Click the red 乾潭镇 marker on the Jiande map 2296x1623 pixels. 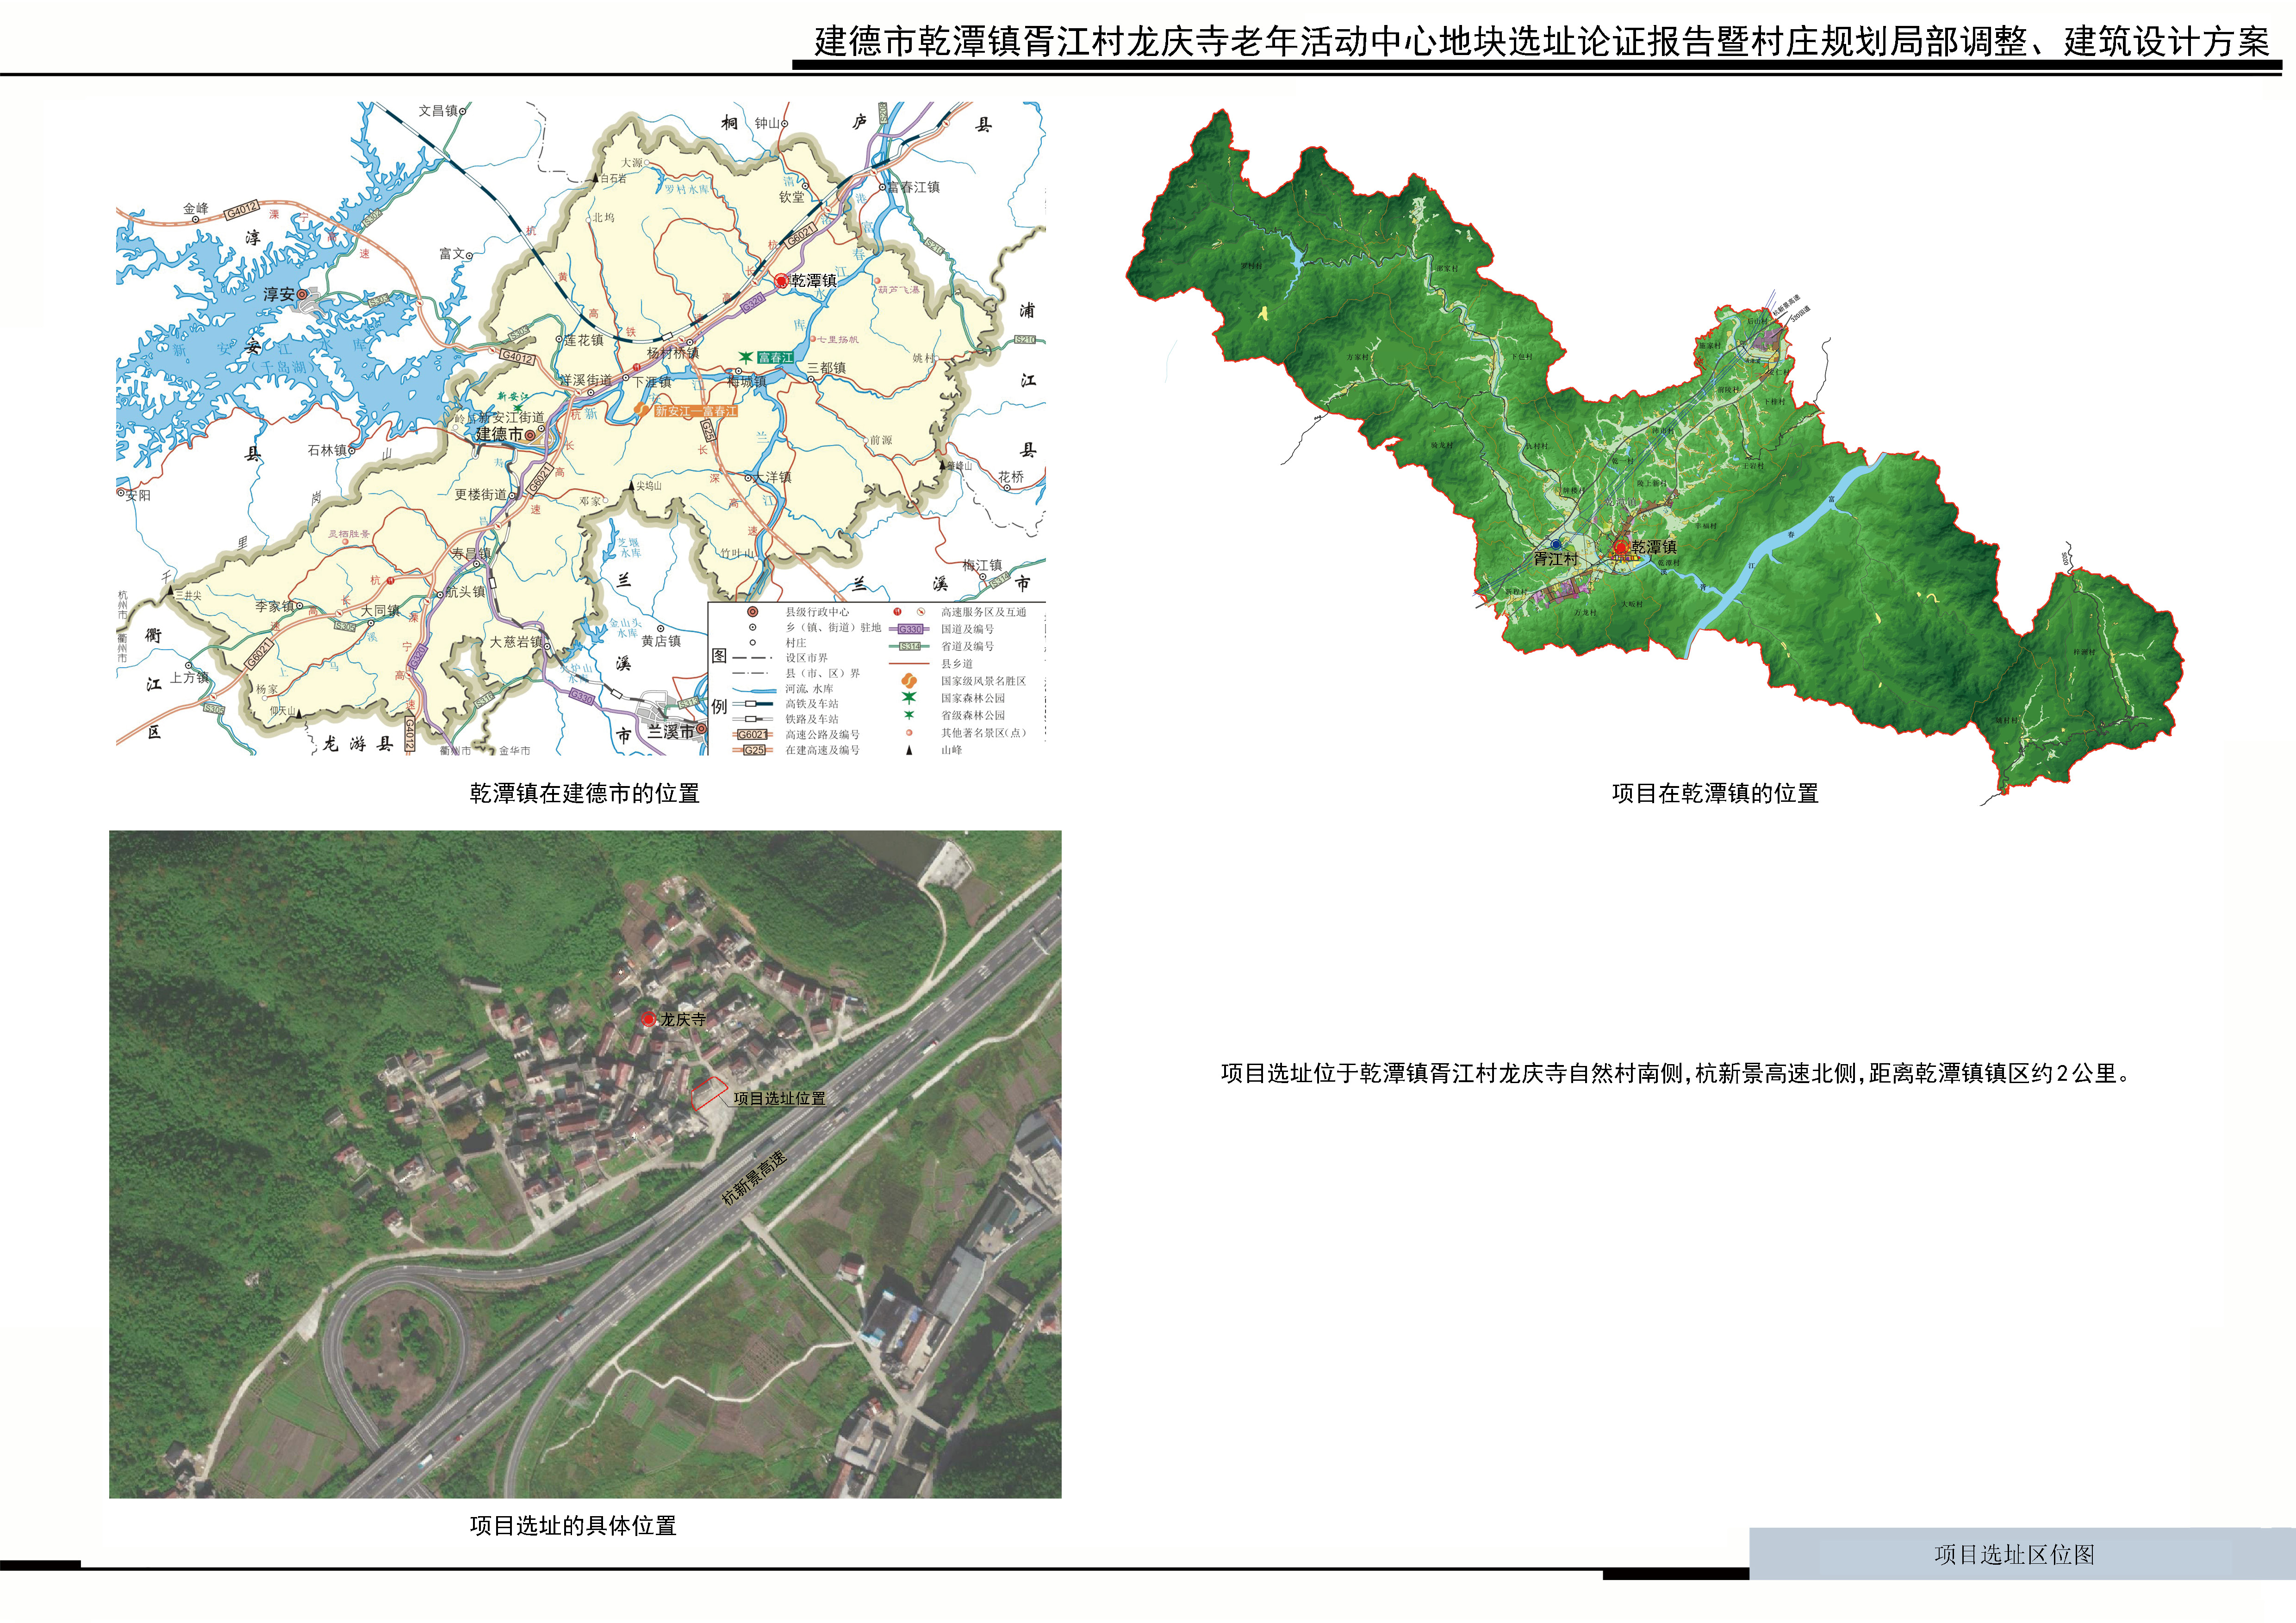click(x=781, y=281)
